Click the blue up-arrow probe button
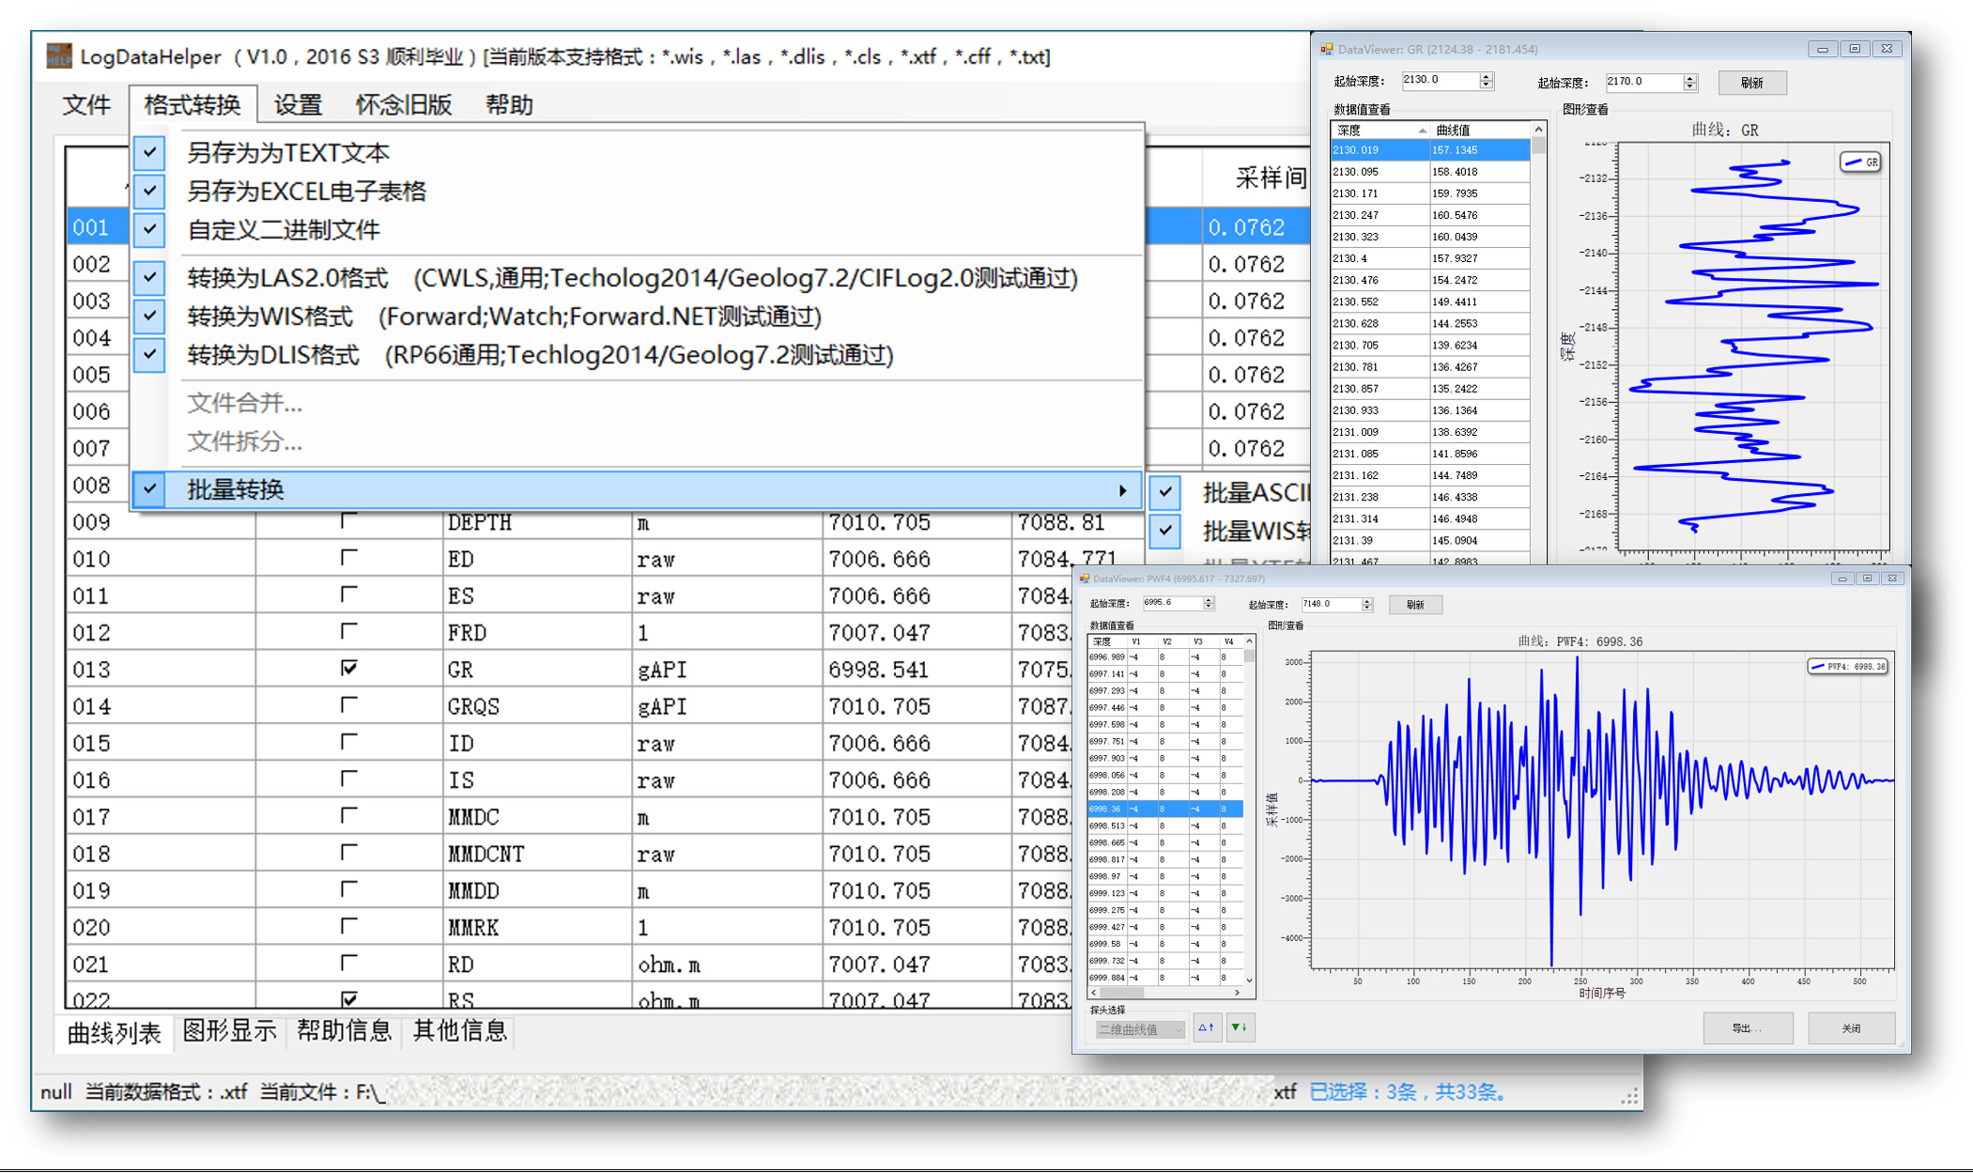The width and height of the screenshot is (1973, 1173). click(x=1206, y=1028)
